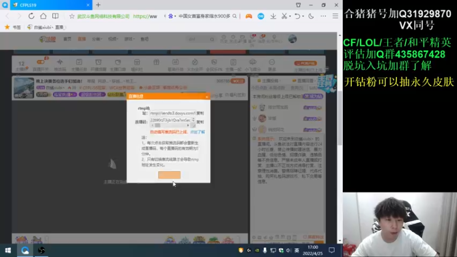The image size is (457, 257).
Task: Open the Douyu logo on the site header
Action: click(47, 39)
